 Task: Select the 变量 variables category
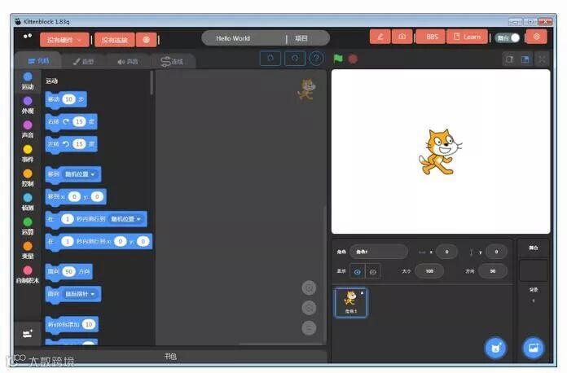[28, 251]
